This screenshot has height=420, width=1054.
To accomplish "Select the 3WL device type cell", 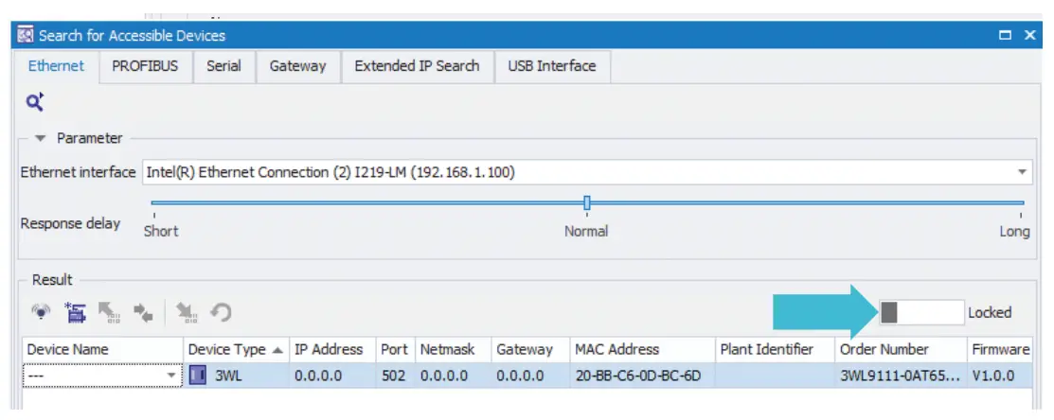I will pyautogui.click(x=236, y=376).
